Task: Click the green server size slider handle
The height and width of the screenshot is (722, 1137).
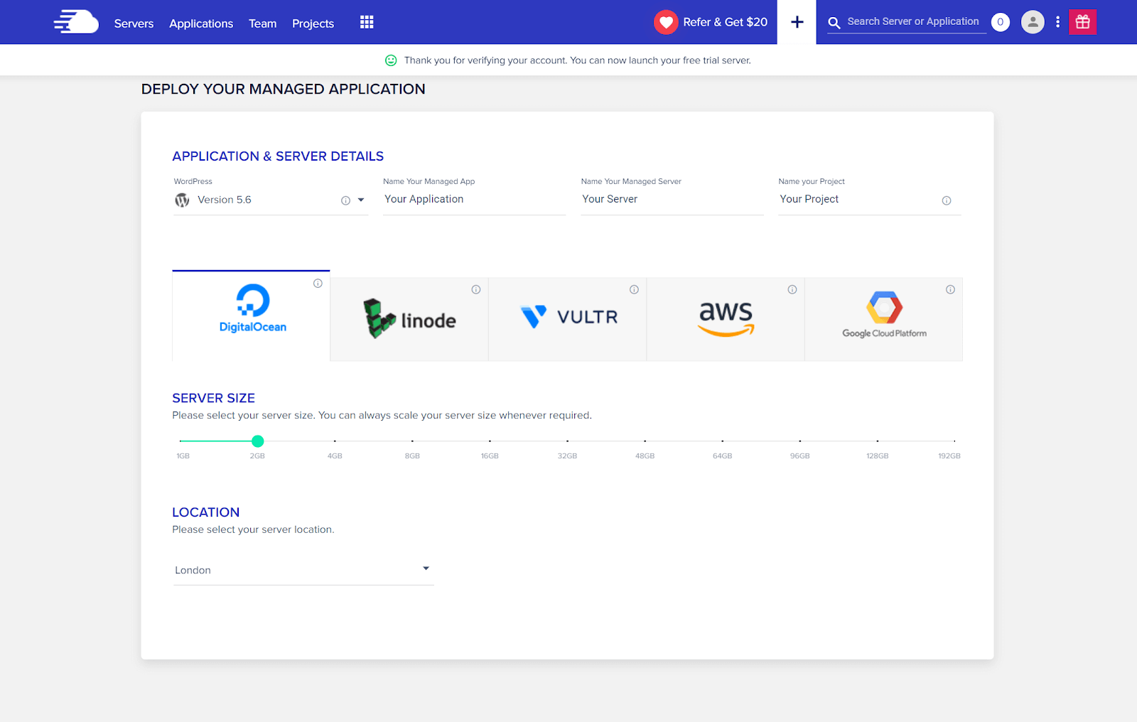Action: [258, 441]
